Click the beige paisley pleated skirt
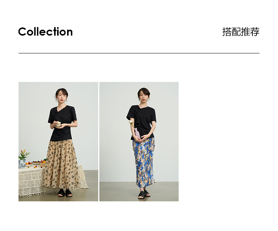Screen dimensions: 278x231 pyautogui.click(x=61, y=164)
